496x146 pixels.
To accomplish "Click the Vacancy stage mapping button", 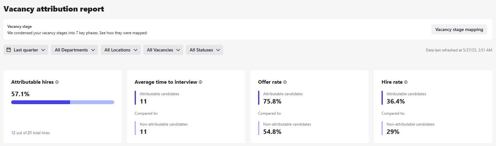I will click(459, 29).
